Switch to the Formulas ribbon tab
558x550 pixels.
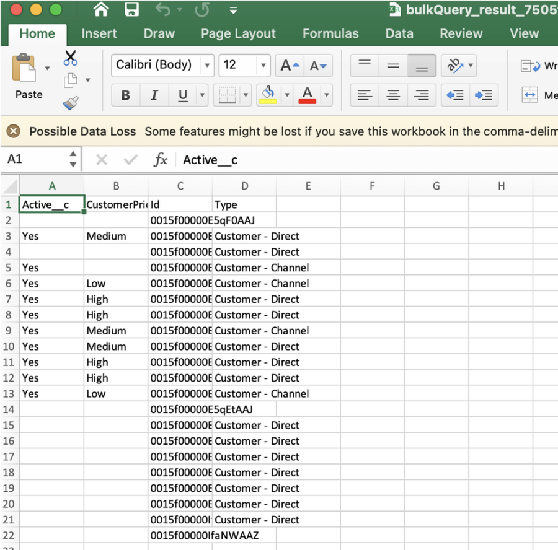point(330,34)
